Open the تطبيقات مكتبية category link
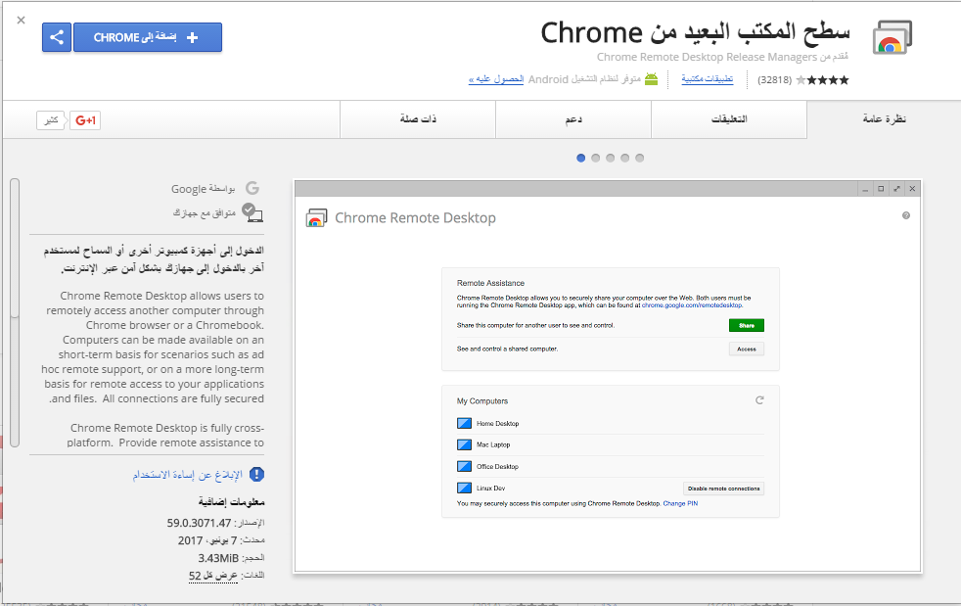 (x=708, y=79)
